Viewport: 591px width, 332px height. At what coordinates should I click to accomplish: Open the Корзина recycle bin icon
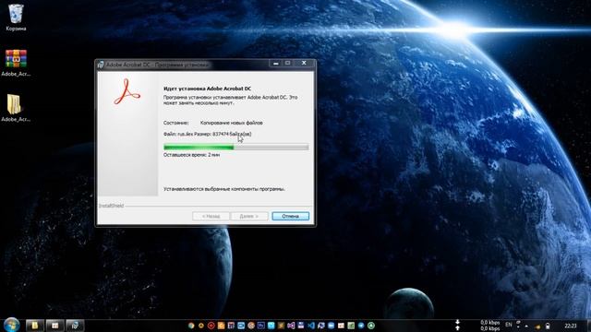pos(16,18)
